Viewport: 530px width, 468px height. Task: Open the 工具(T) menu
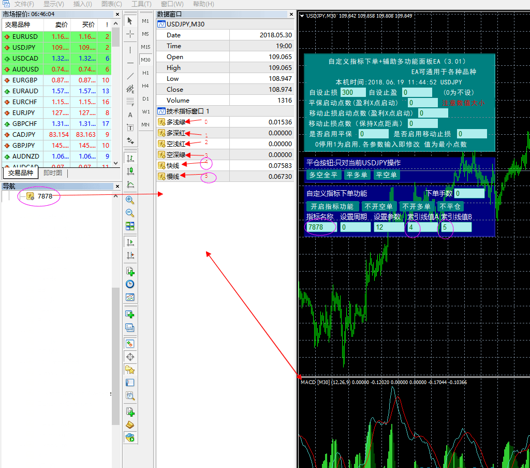[141, 4]
